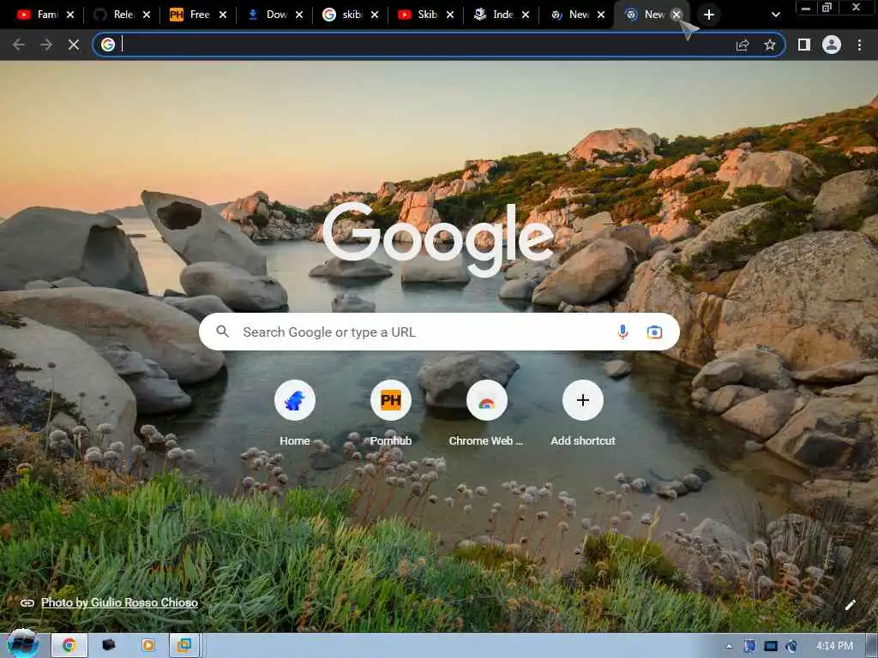Open the Windows Start orb
The image size is (878, 658).
click(x=23, y=644)
